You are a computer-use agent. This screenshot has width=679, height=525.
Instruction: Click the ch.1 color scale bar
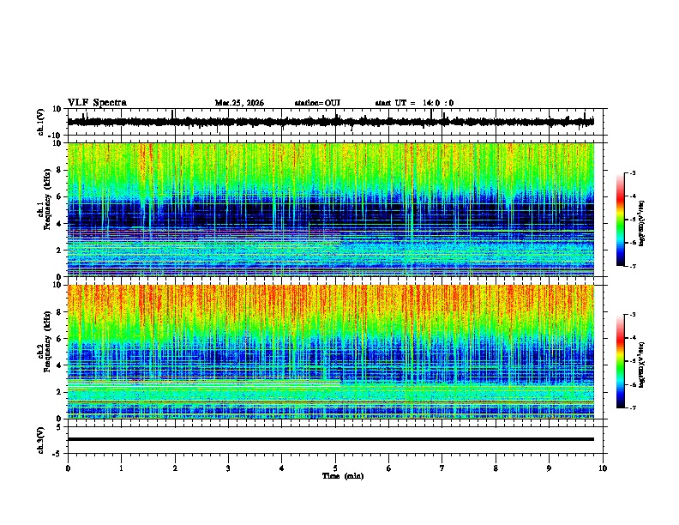click(x=621, y=220)
